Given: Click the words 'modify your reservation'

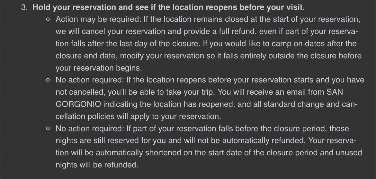Looking at the screenshot, I should (162, 56).
